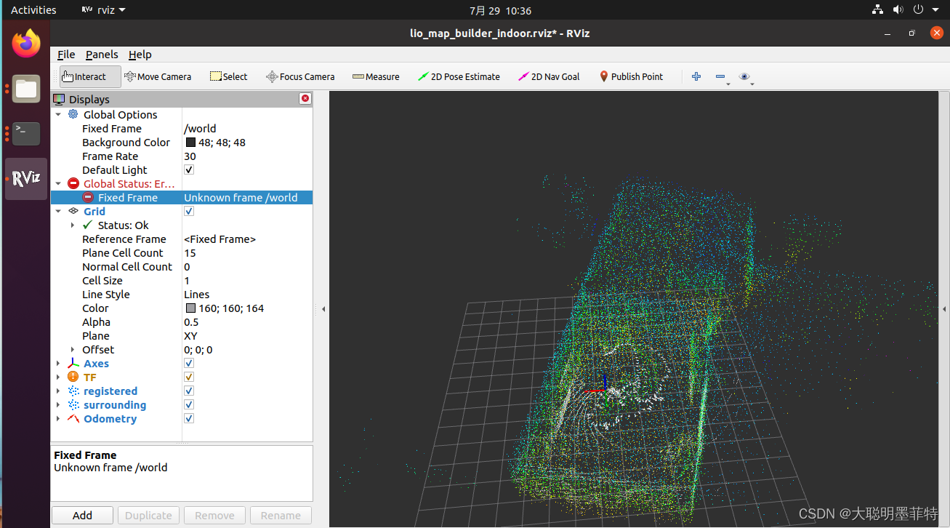Activate the Move Camera tool
Image resolution: width=950 pixels, height=528 pixels.
(158, 76)
